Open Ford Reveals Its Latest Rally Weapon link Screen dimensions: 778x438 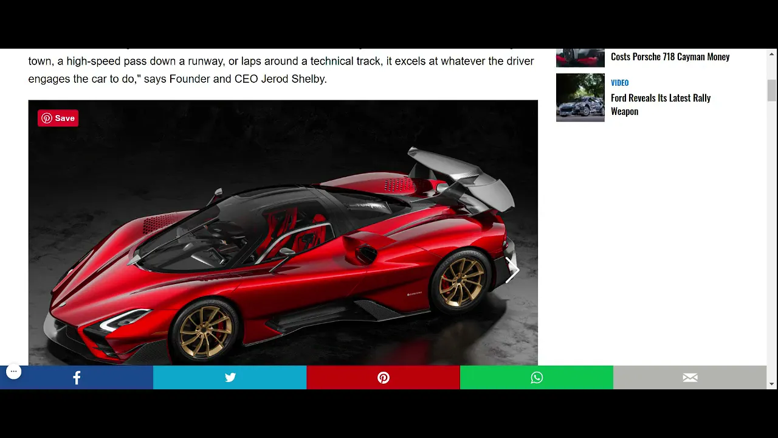[x=661, y=105]
